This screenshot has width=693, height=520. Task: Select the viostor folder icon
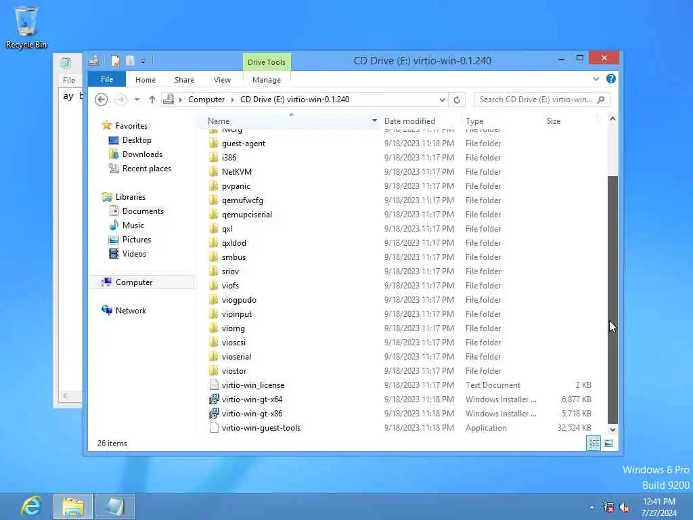coord(213,370)
